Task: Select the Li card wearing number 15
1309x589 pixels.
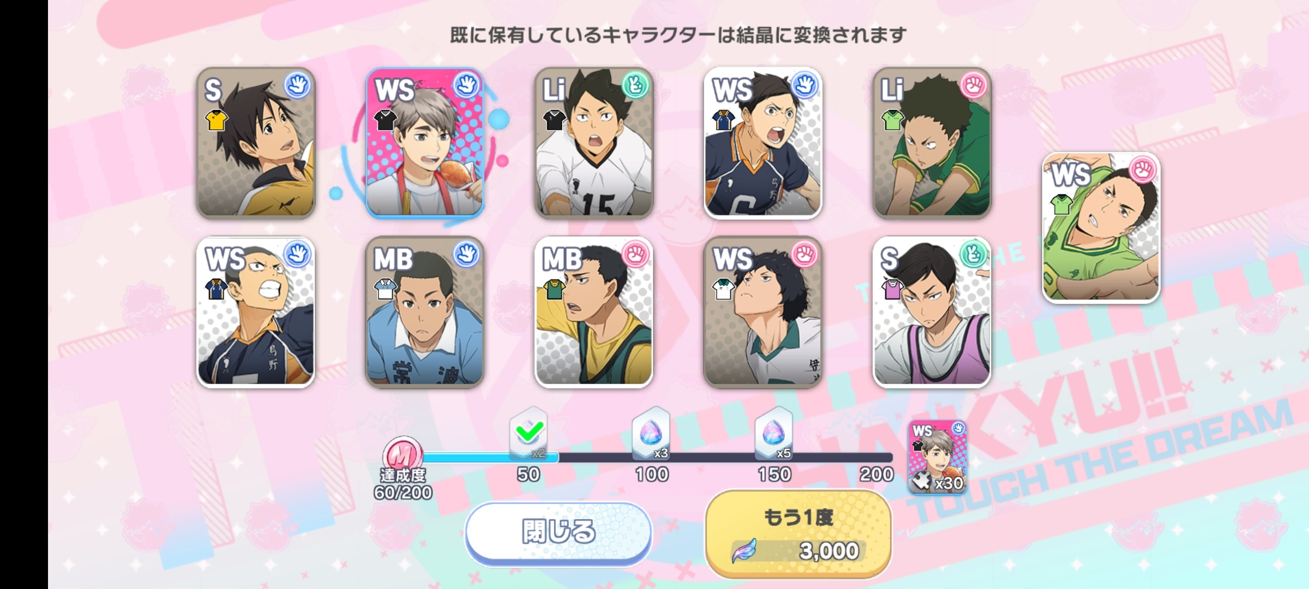Action: (x=594, y=143)
